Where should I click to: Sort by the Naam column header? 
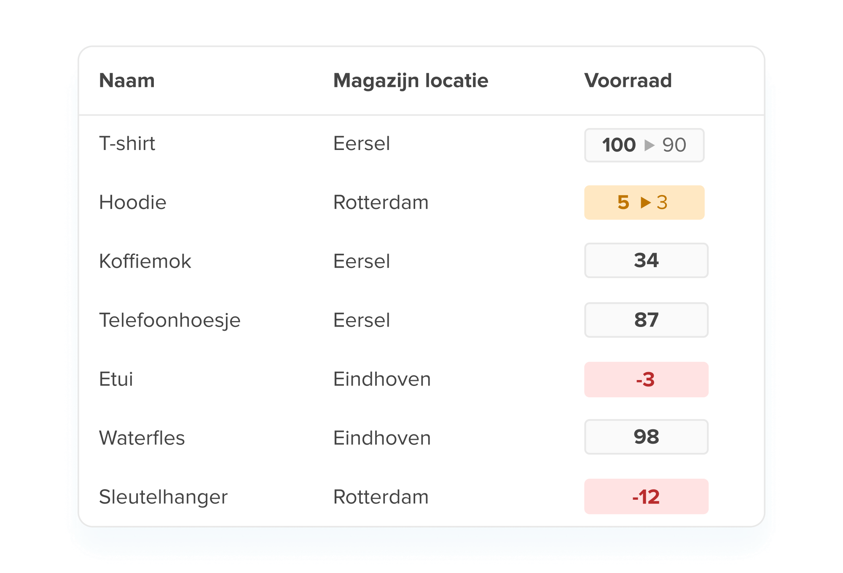(x=127, y=80)
